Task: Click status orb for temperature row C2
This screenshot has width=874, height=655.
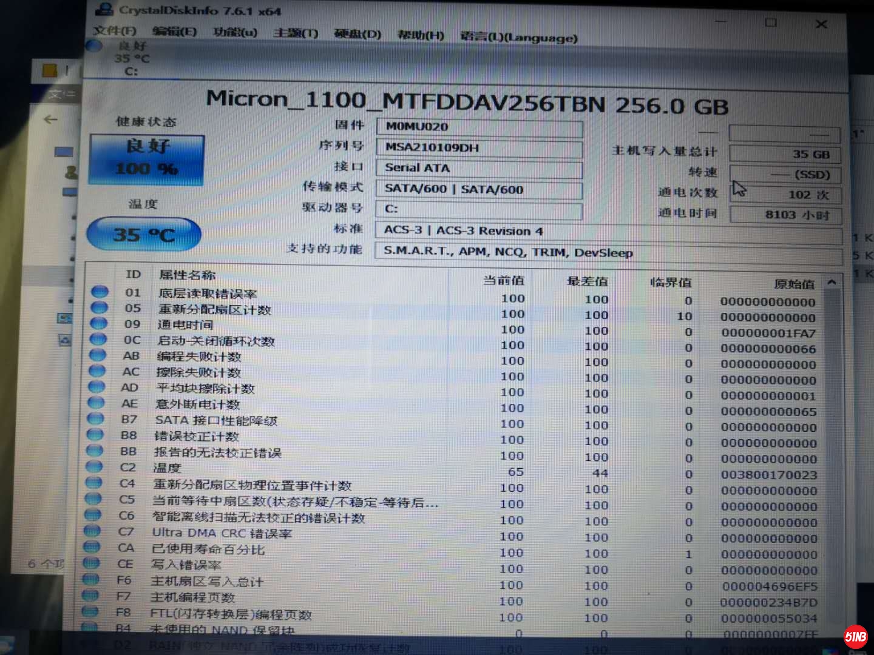Action: pos(95,466)
